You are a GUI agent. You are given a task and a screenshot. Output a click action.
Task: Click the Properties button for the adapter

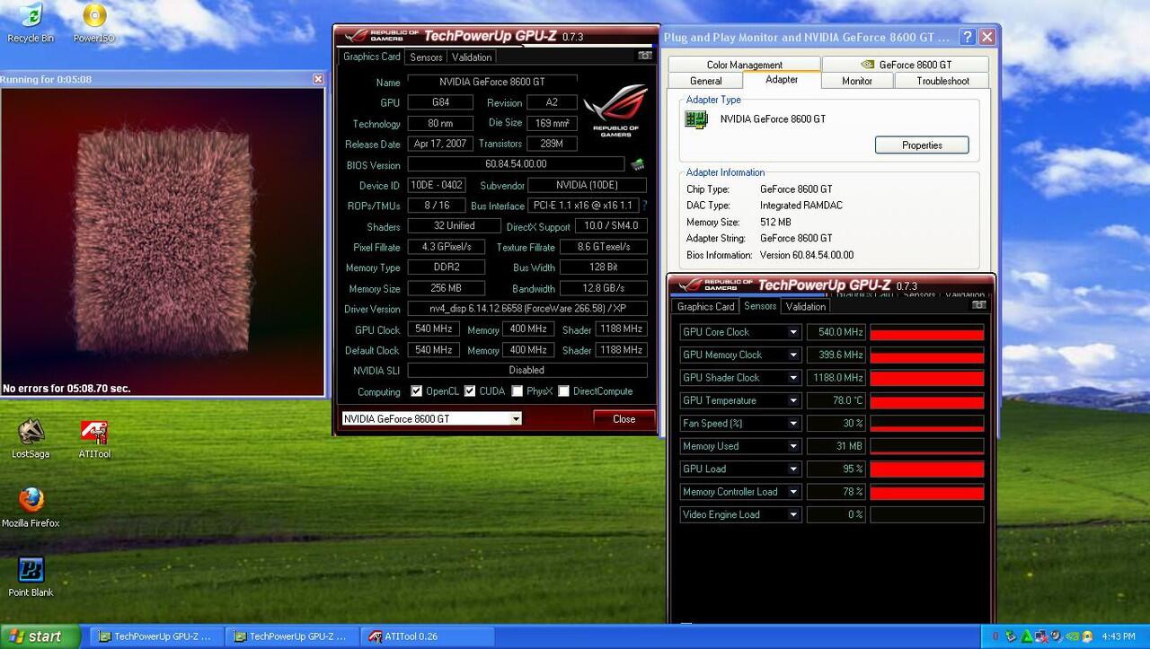pyautogui.click(x=922, y=145)
